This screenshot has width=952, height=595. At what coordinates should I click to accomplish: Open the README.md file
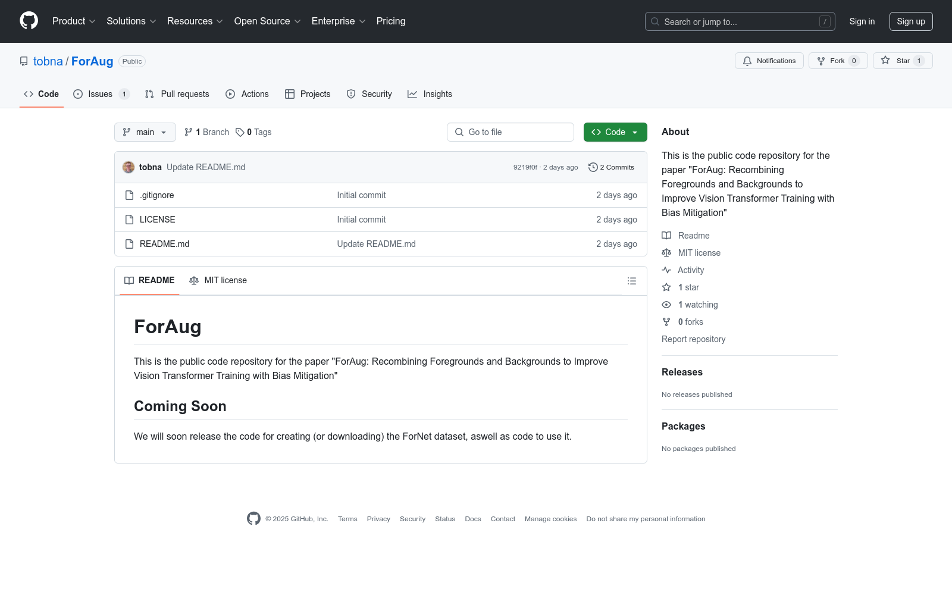[165, 244]
